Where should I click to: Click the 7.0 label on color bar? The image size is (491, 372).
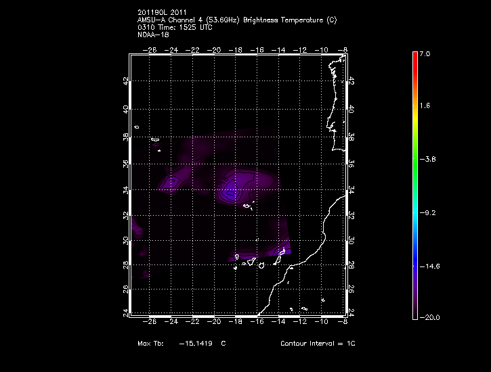click(425, 53)
